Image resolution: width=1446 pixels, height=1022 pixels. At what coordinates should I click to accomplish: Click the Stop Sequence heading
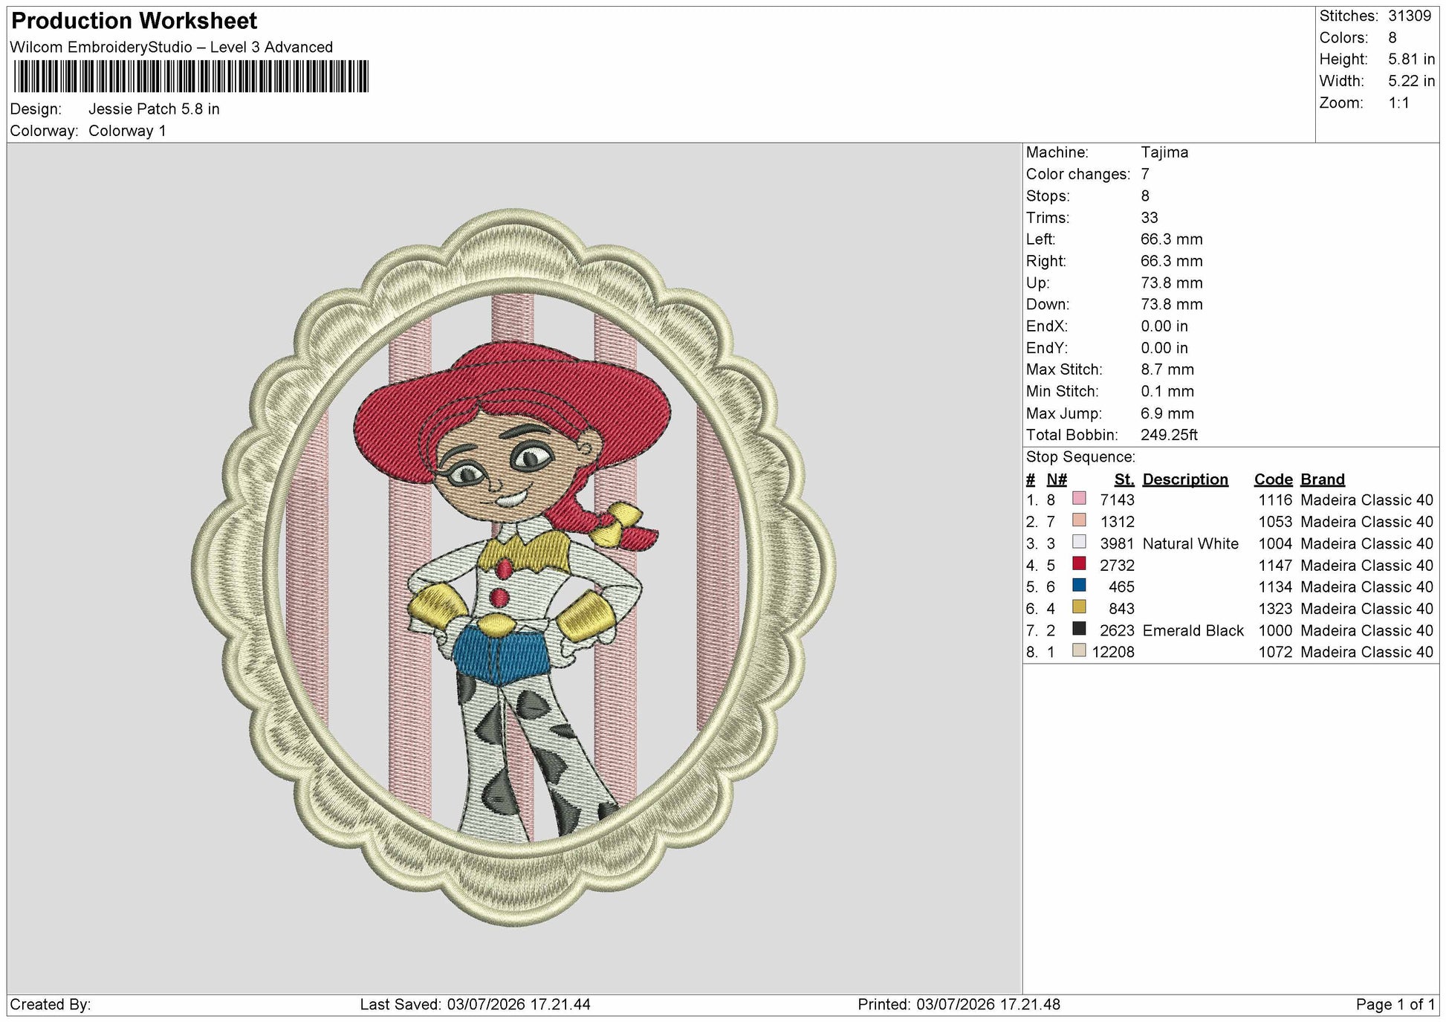tap(1080, 457)
